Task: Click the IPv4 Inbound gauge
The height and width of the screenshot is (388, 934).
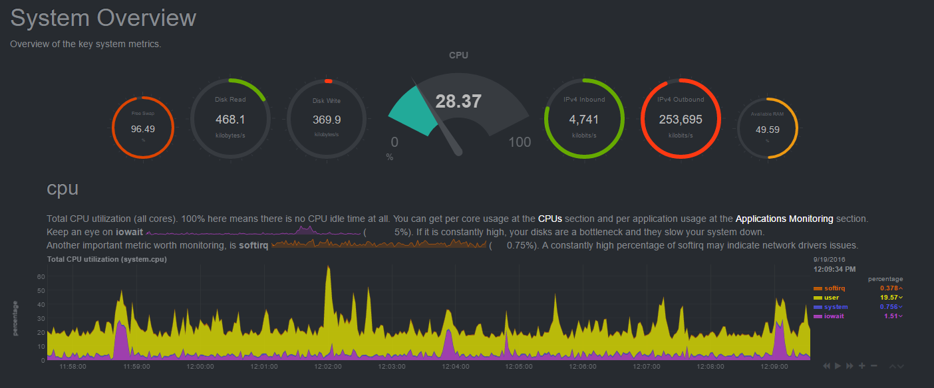Action: 584,118
